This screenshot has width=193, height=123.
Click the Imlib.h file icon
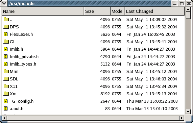(x=6, y=49)
